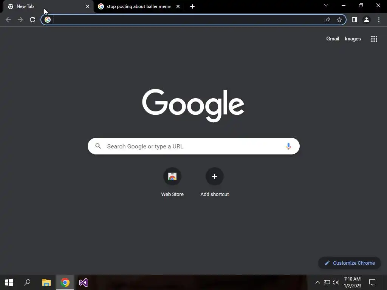The width and height of the screenshot is (387, 290).
Task: Click the Chrome taskbar icon
Action: pos(65,282)
